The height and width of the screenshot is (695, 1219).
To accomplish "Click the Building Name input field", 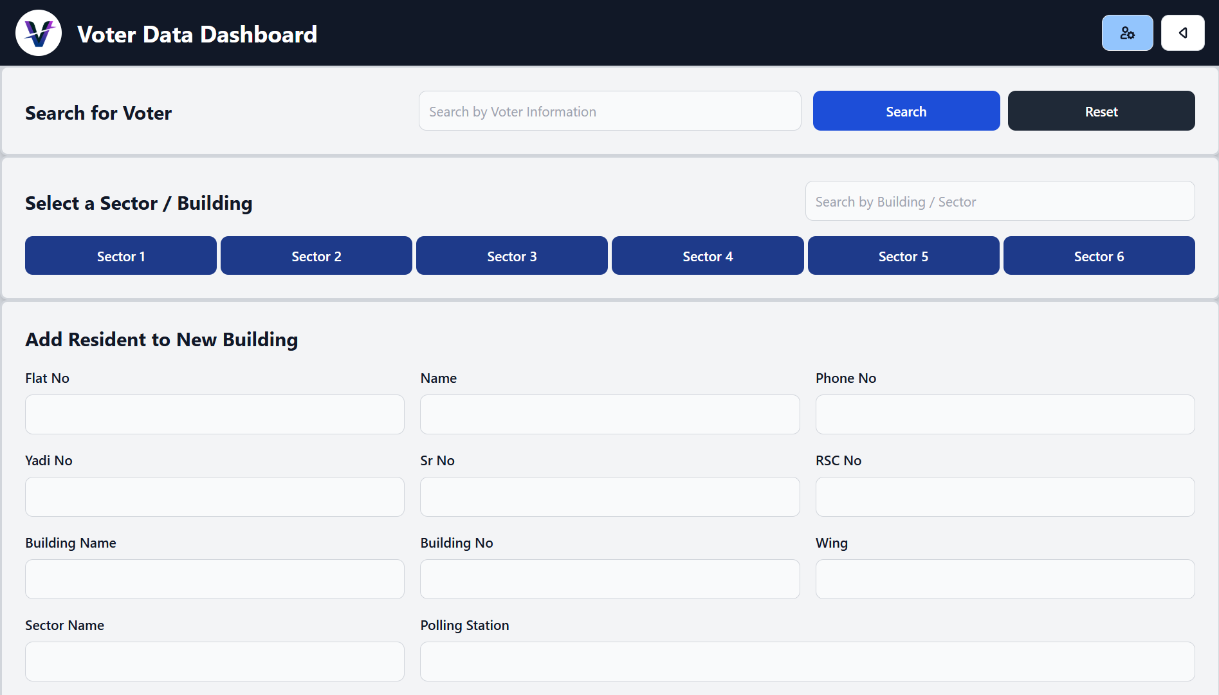I will tap(214, 579).
